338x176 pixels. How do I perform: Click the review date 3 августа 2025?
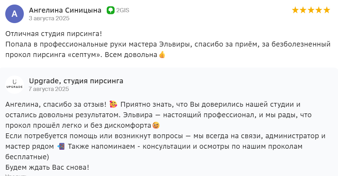click(49, 18)
